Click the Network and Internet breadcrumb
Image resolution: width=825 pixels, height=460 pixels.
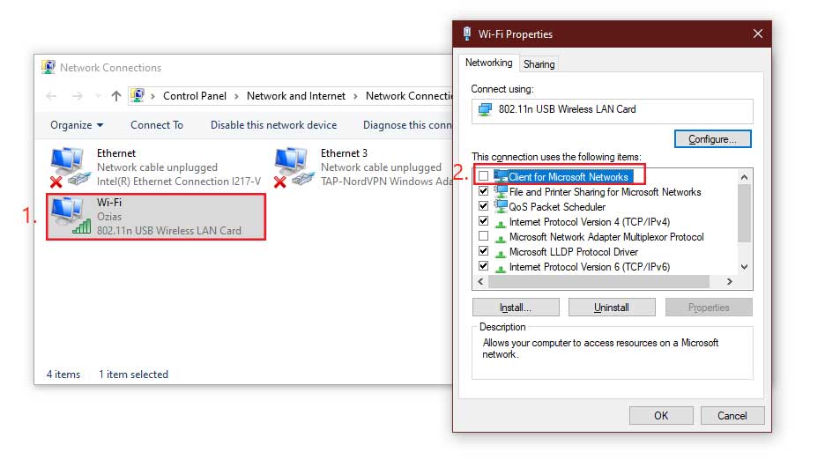(x=296, y=96)
